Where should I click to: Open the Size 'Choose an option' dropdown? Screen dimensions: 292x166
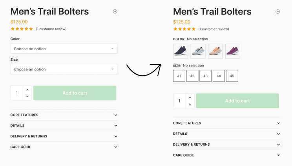(64, 69)
